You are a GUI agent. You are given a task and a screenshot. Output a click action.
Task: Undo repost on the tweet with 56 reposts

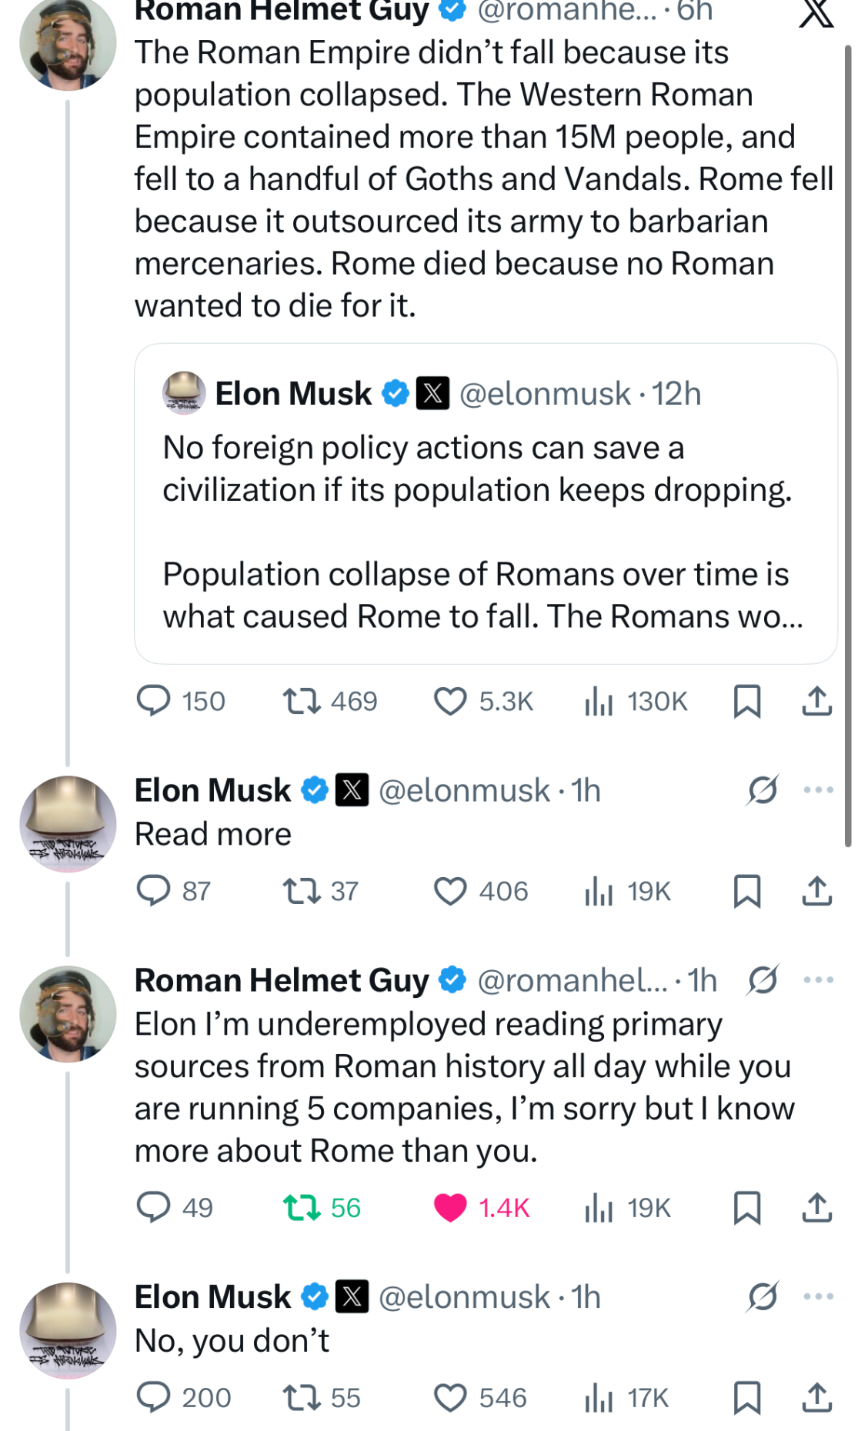(x=302, y=1207)
